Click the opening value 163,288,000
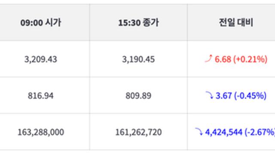275x154 pixels. pyautogui.click(x=41, y=132)
